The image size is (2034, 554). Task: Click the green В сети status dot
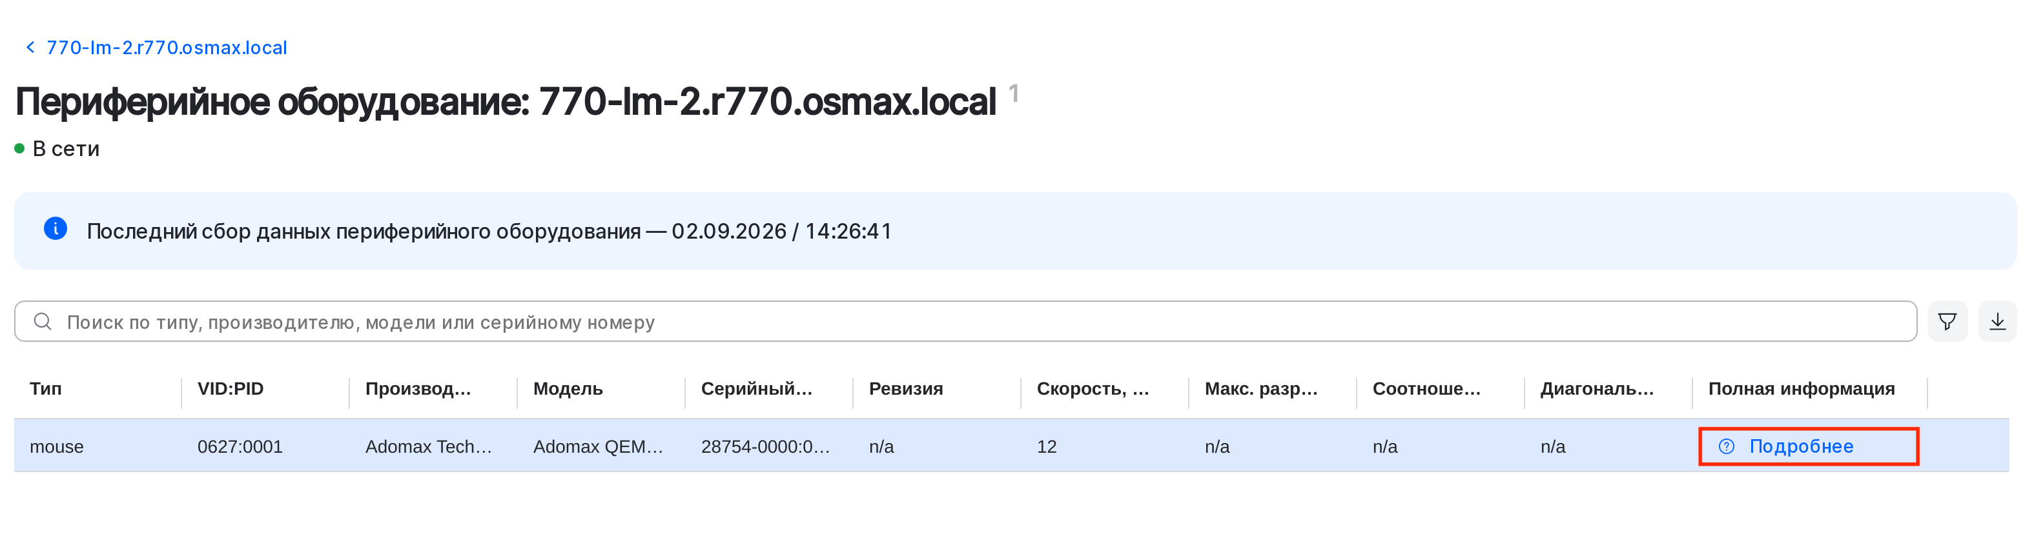20,148
